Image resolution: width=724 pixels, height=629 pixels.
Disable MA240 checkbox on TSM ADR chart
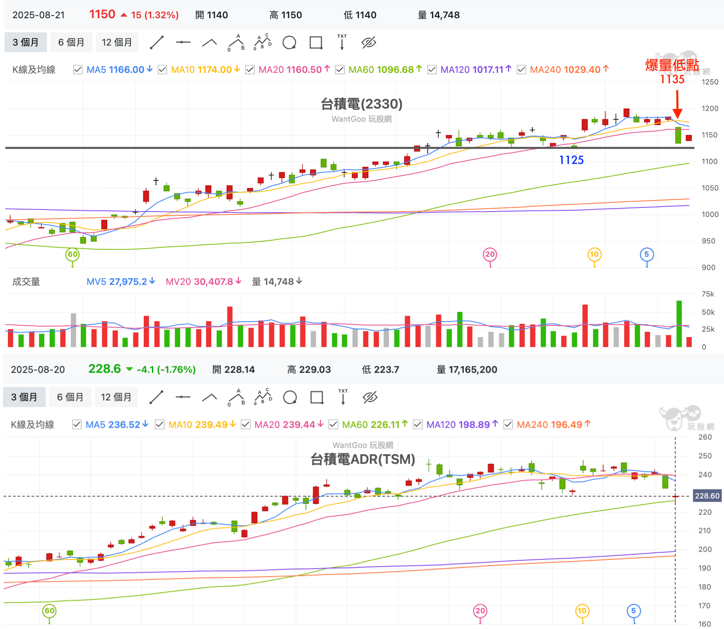pos(508,424)
